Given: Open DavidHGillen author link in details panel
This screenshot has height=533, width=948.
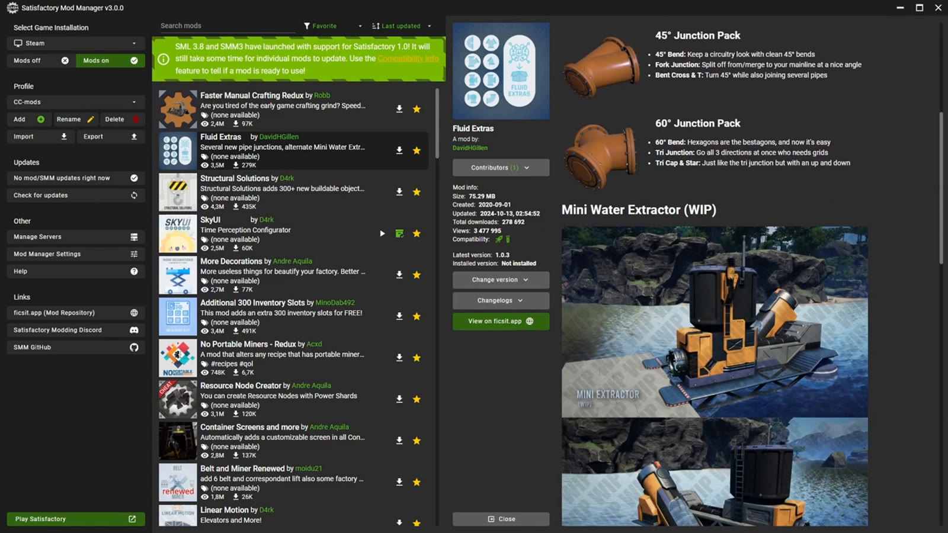Looking at the screenshot, I should pyautogui.click(x=470, y=148).
